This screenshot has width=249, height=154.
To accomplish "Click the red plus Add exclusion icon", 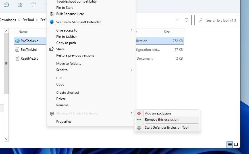I will (139, 113).
